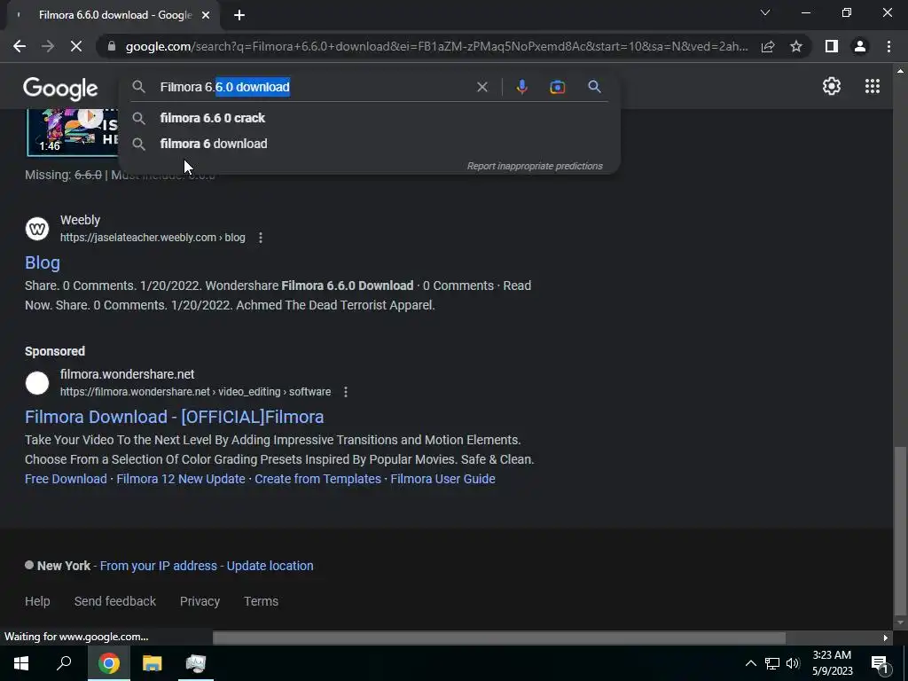Click From your IP address link

[x=159, y=566]
